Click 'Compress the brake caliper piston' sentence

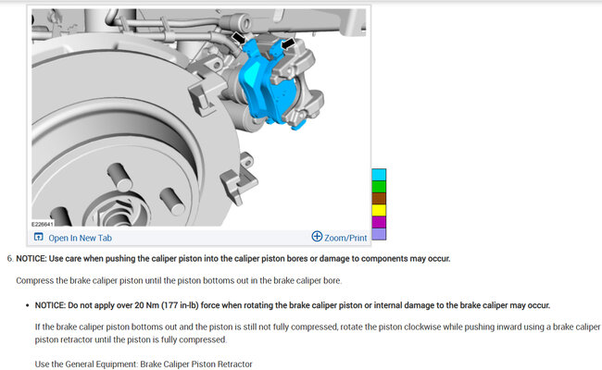(x=179, y=280)
